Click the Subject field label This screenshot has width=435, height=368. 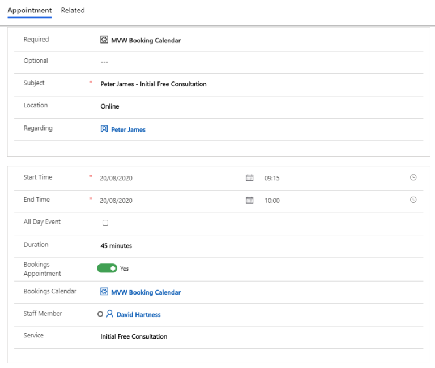pos(34,83)
